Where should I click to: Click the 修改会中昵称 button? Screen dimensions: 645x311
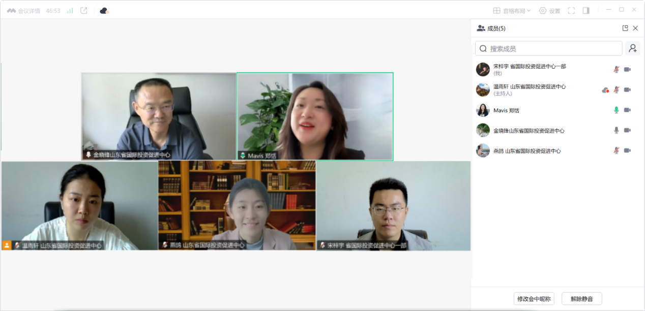click(534, 299)
